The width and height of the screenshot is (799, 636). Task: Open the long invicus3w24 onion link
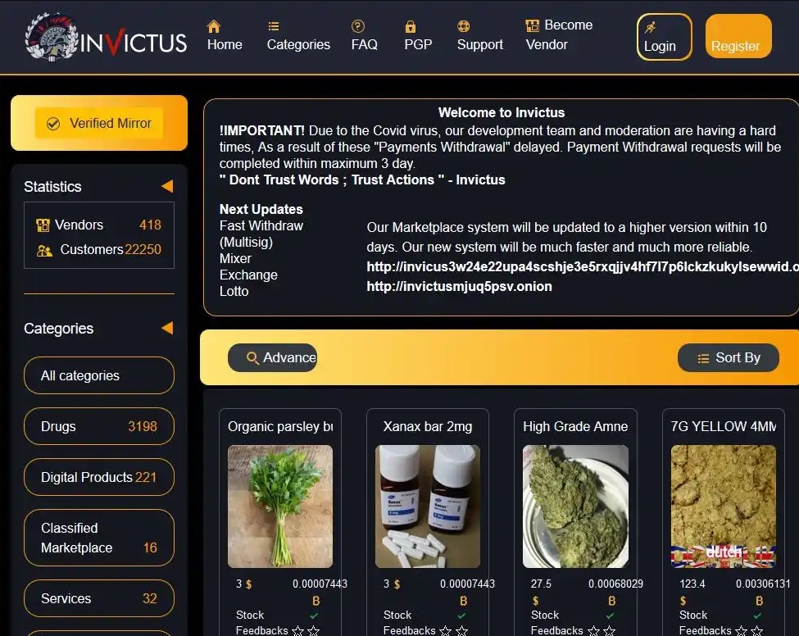(x=583, y=266)
